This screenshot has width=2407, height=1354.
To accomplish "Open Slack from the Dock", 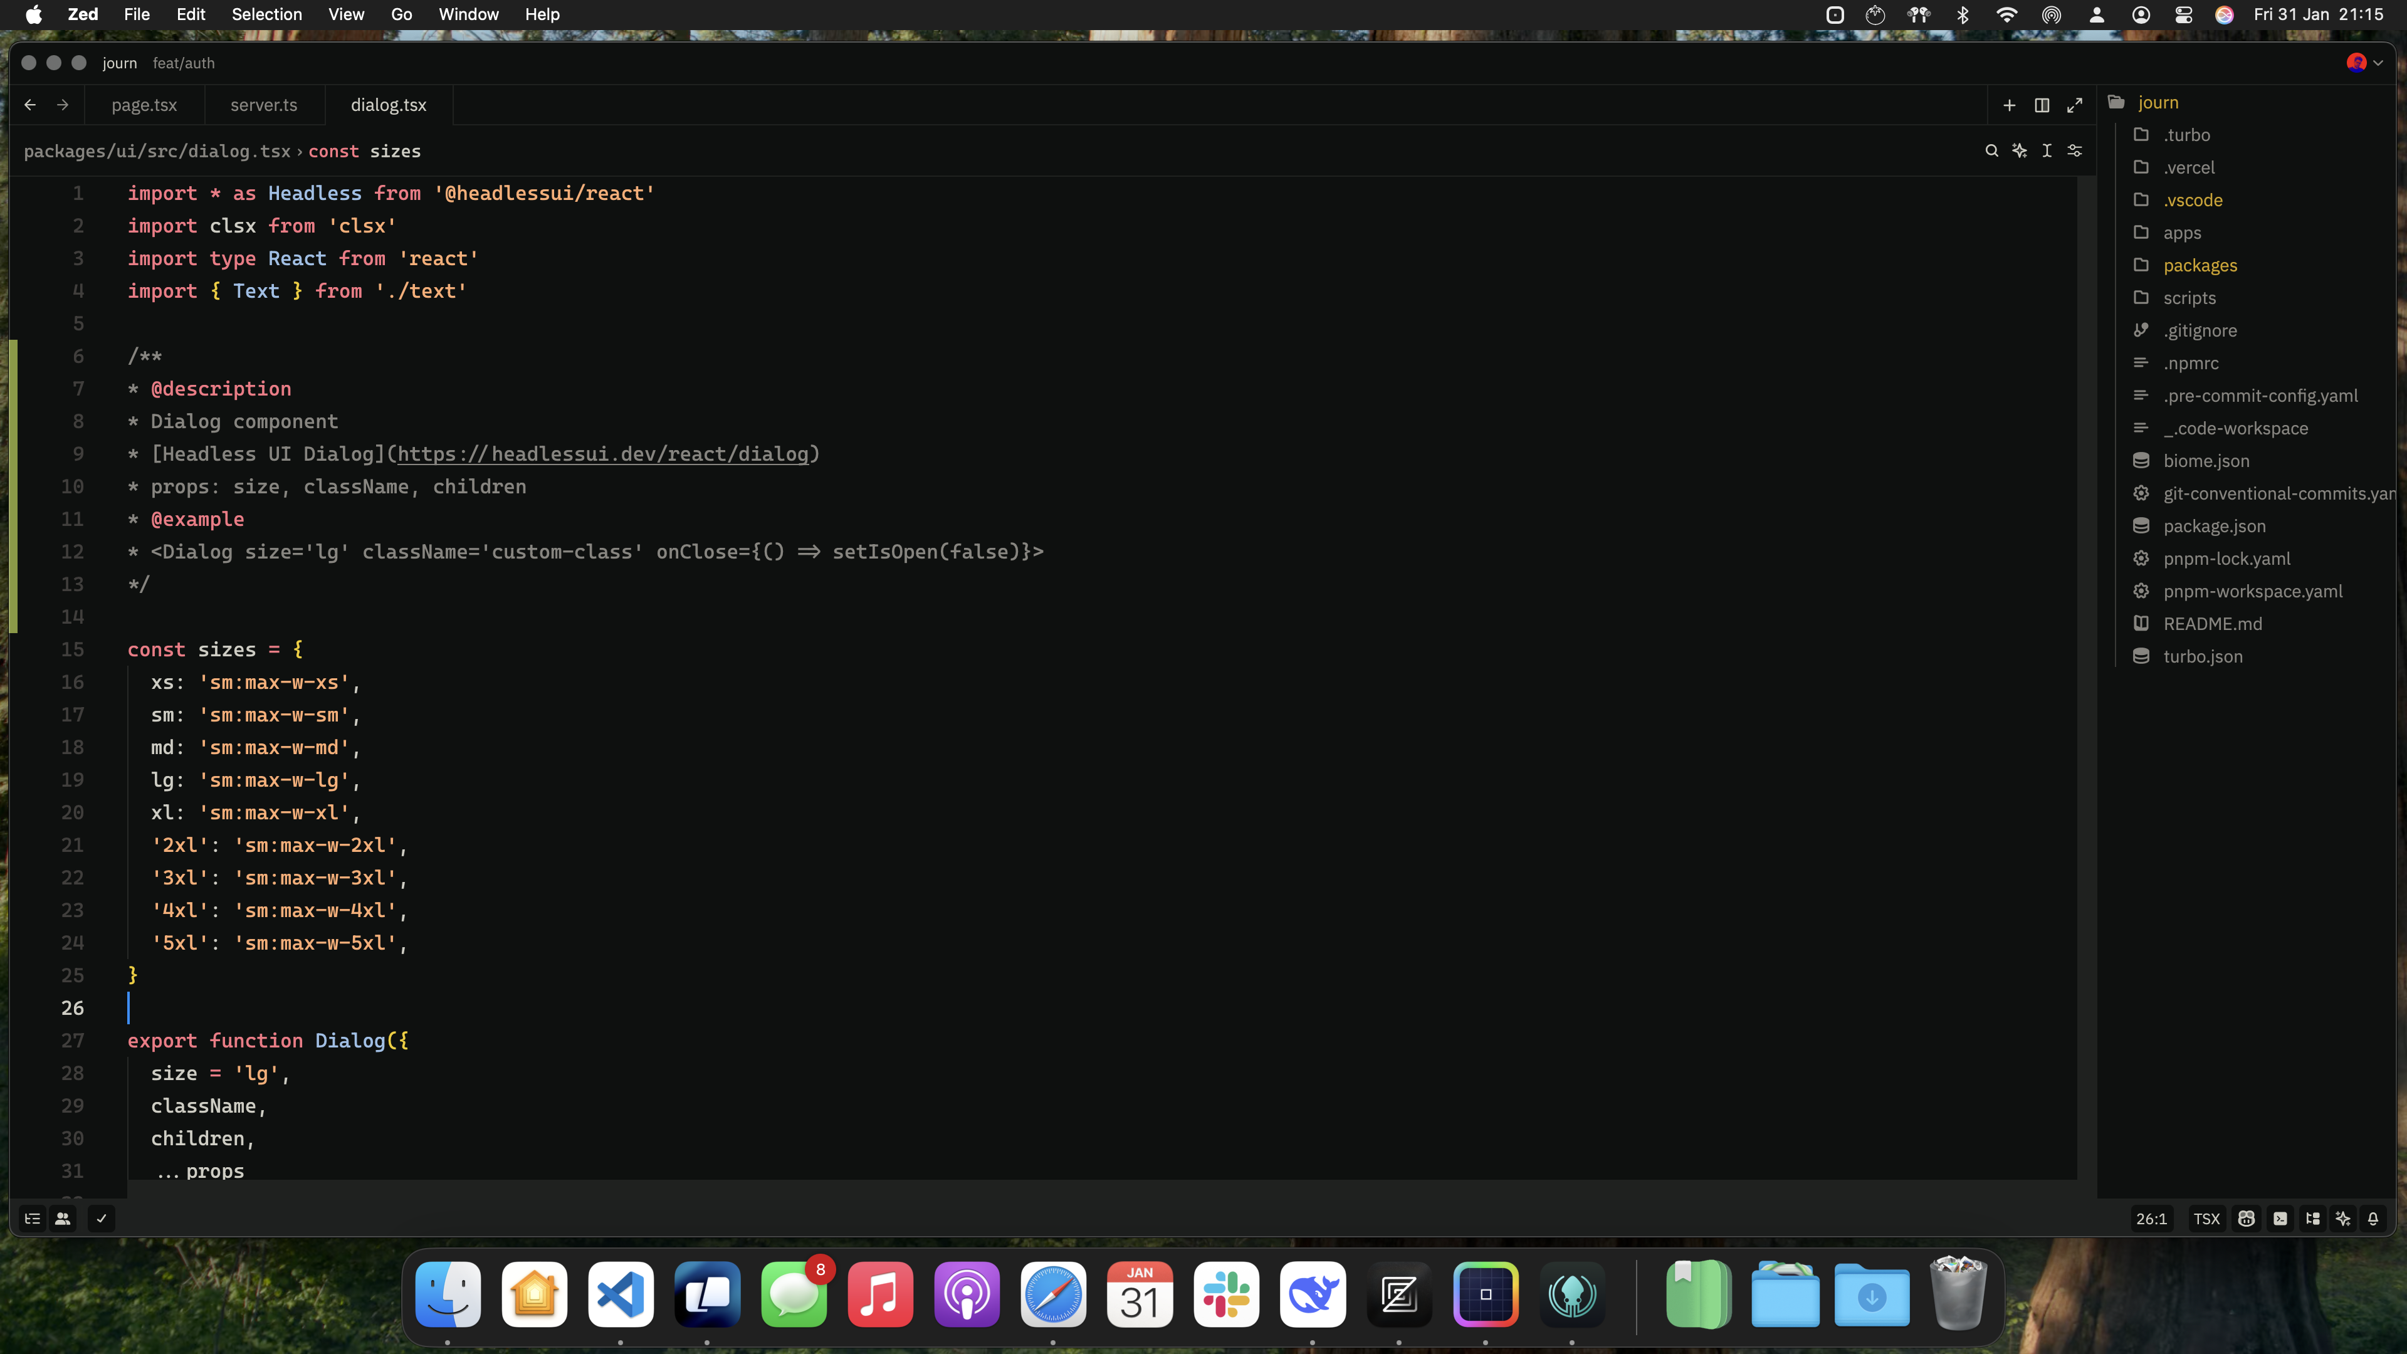I will [1226, 1295].
